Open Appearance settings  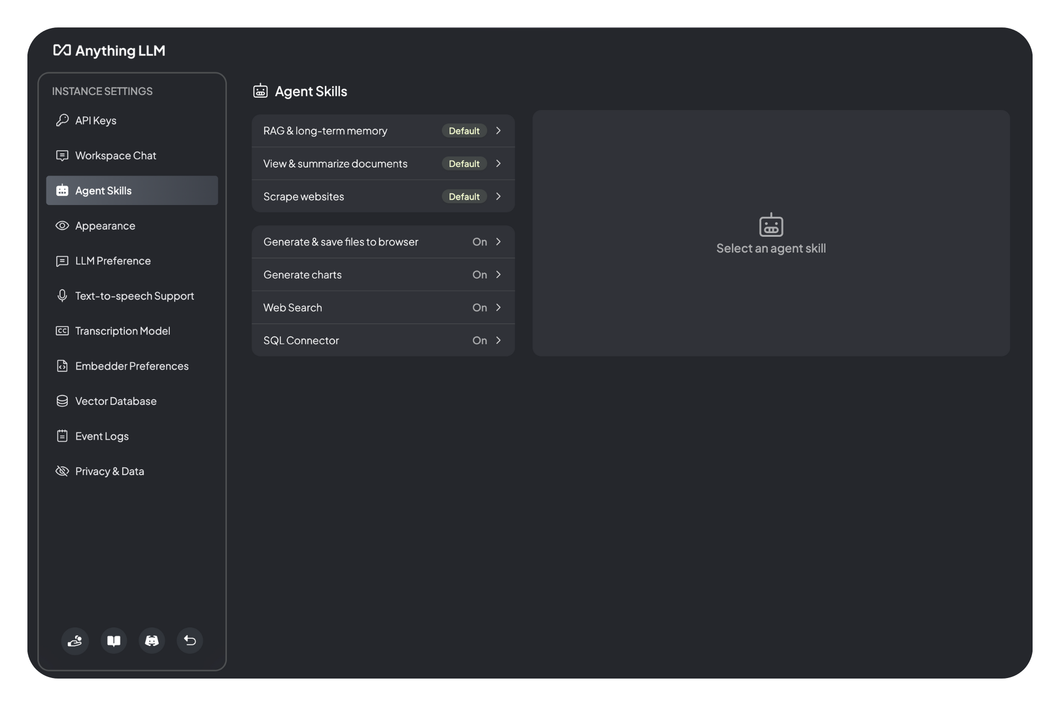[x=132, y=226]
